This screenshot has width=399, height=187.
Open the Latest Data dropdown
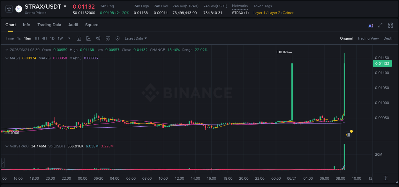pyautogui.click(x=136, y=38)
